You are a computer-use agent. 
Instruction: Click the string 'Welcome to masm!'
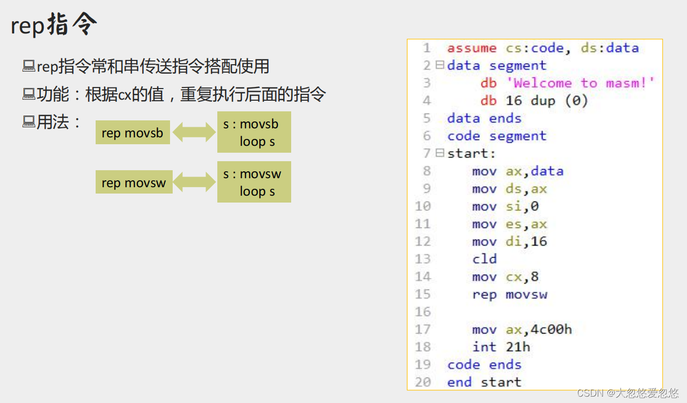[581, 83]
